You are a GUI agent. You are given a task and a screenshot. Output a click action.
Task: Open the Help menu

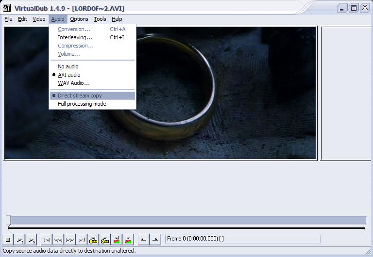pos(117,19)
